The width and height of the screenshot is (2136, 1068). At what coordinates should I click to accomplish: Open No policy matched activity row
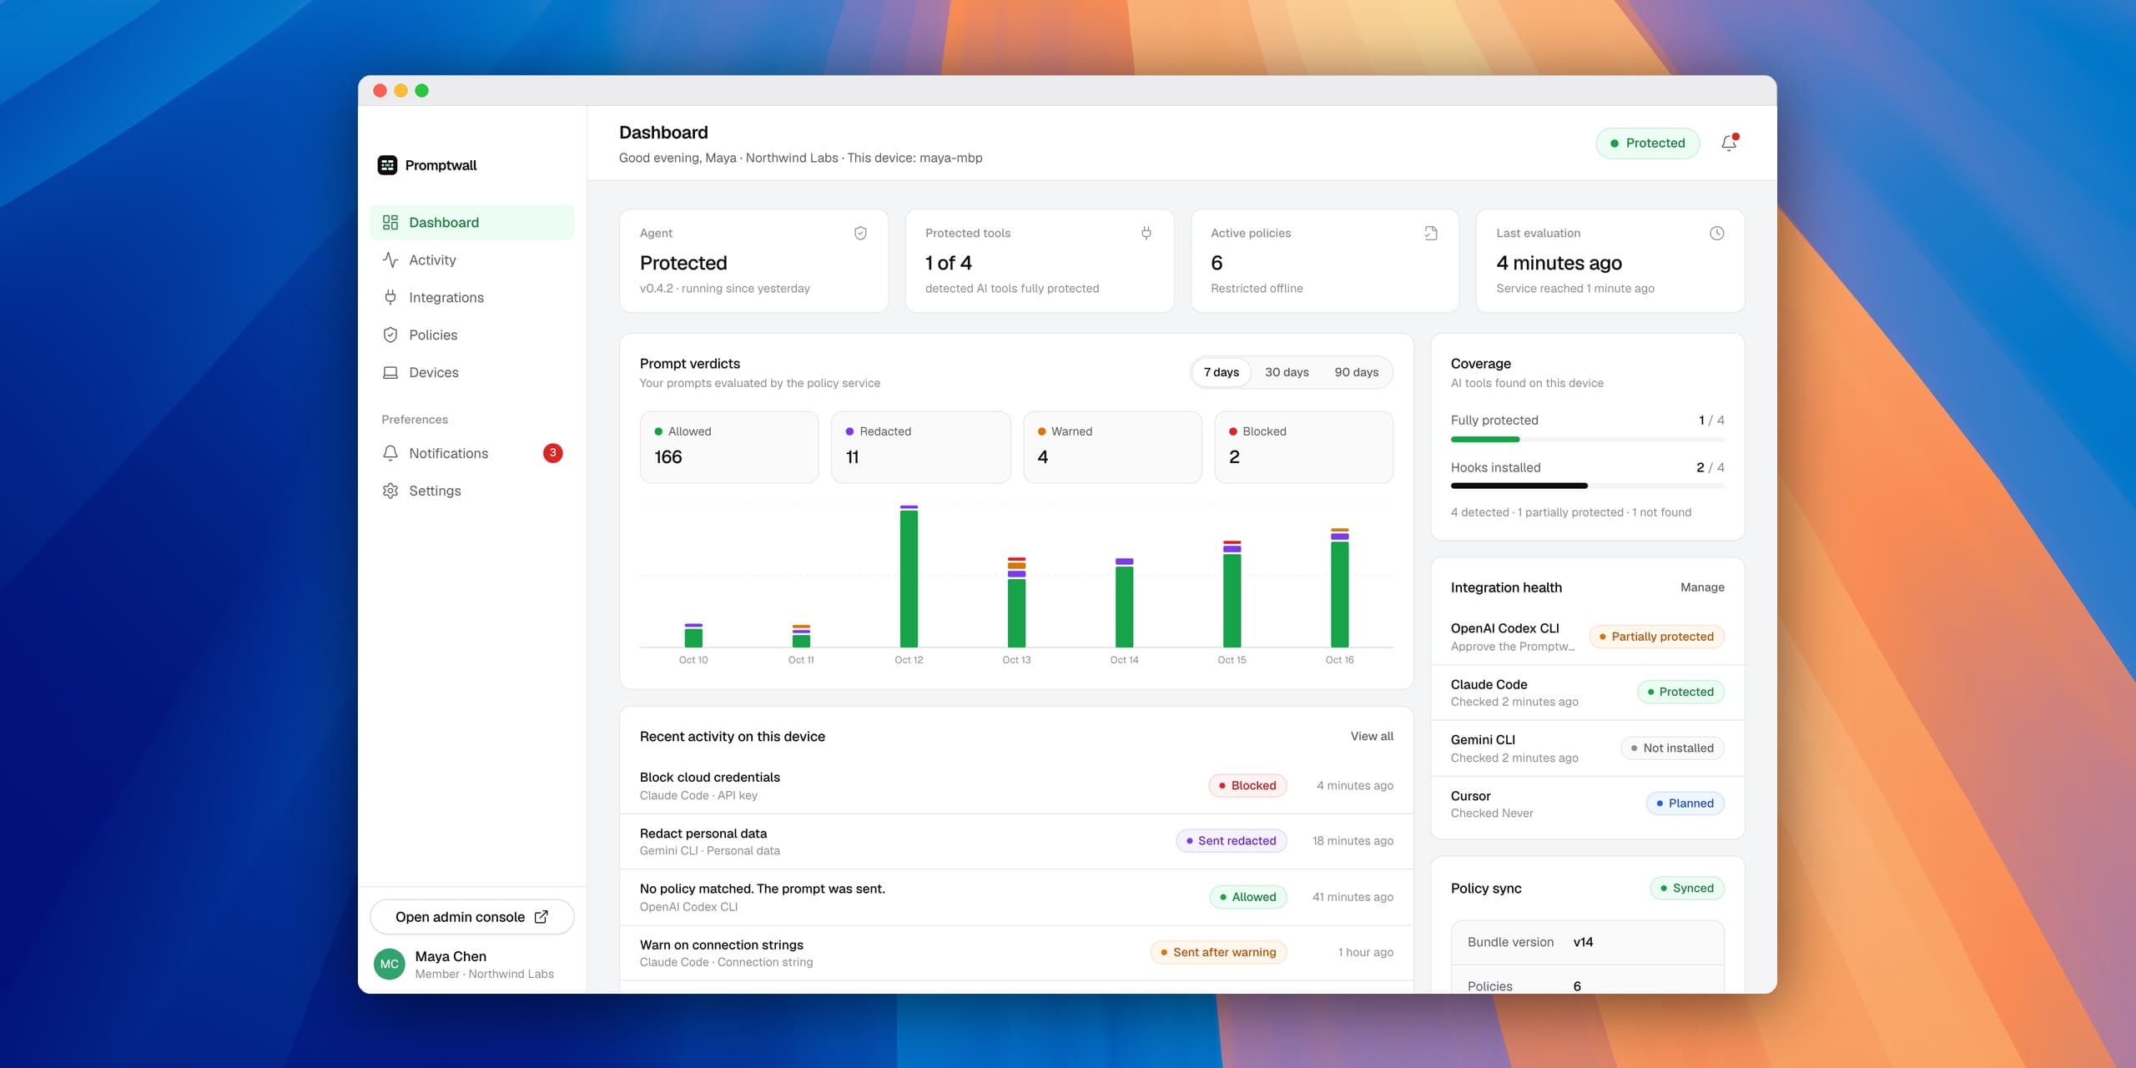[1016, 897]
